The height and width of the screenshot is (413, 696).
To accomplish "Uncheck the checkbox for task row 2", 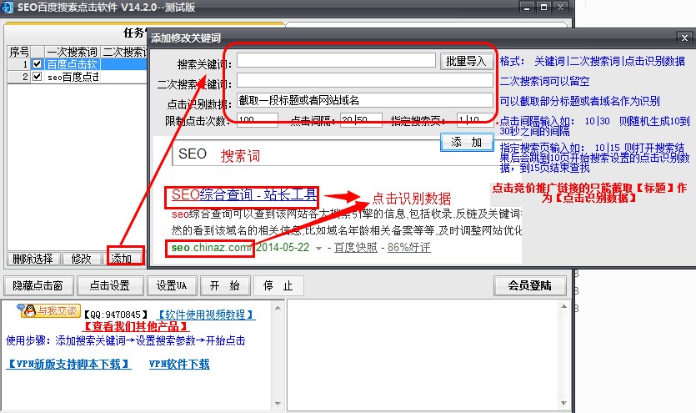I will click(x=37, y=77).
